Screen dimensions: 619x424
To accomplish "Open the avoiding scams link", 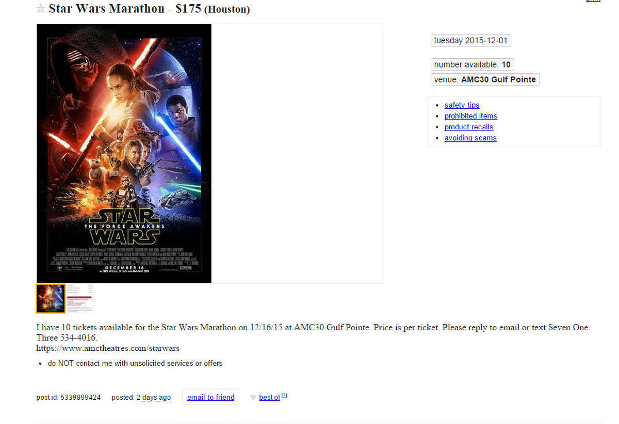I will pos(470,138).
